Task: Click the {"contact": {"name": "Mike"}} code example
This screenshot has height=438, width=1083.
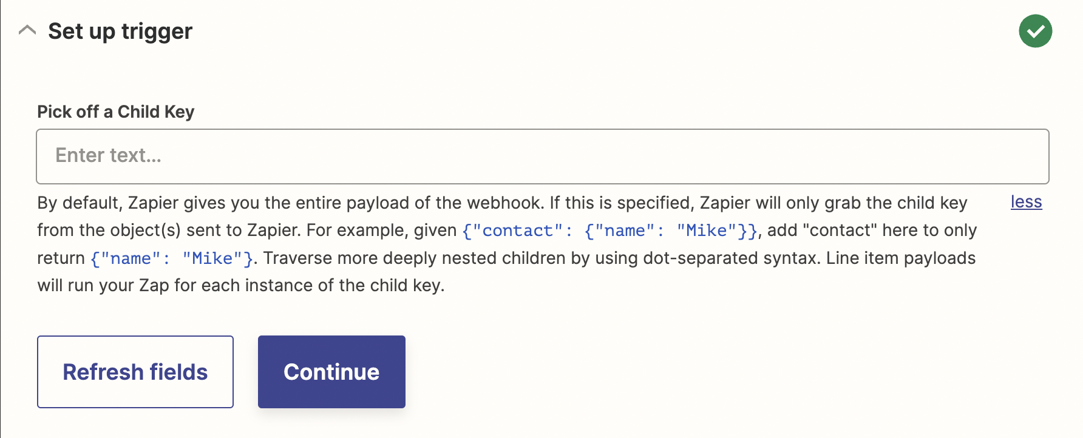Action: (x=609, y=231)
